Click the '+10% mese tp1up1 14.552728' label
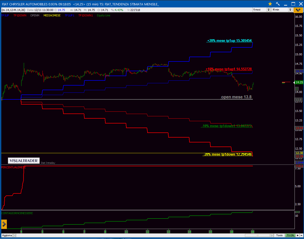The width and height of the screenshot is (304, 239). click(x=229, y=69)
